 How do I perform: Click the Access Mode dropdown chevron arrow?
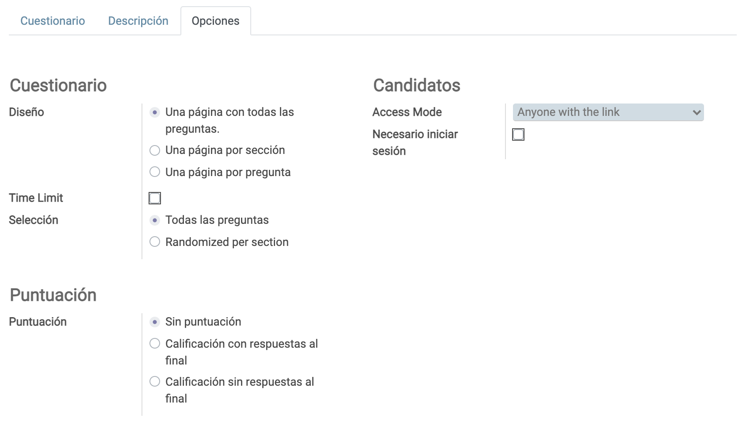[x=696, y=112]
